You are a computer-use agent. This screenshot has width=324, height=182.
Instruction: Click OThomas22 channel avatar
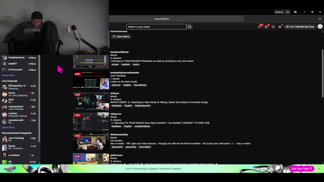tap(5, 70)
